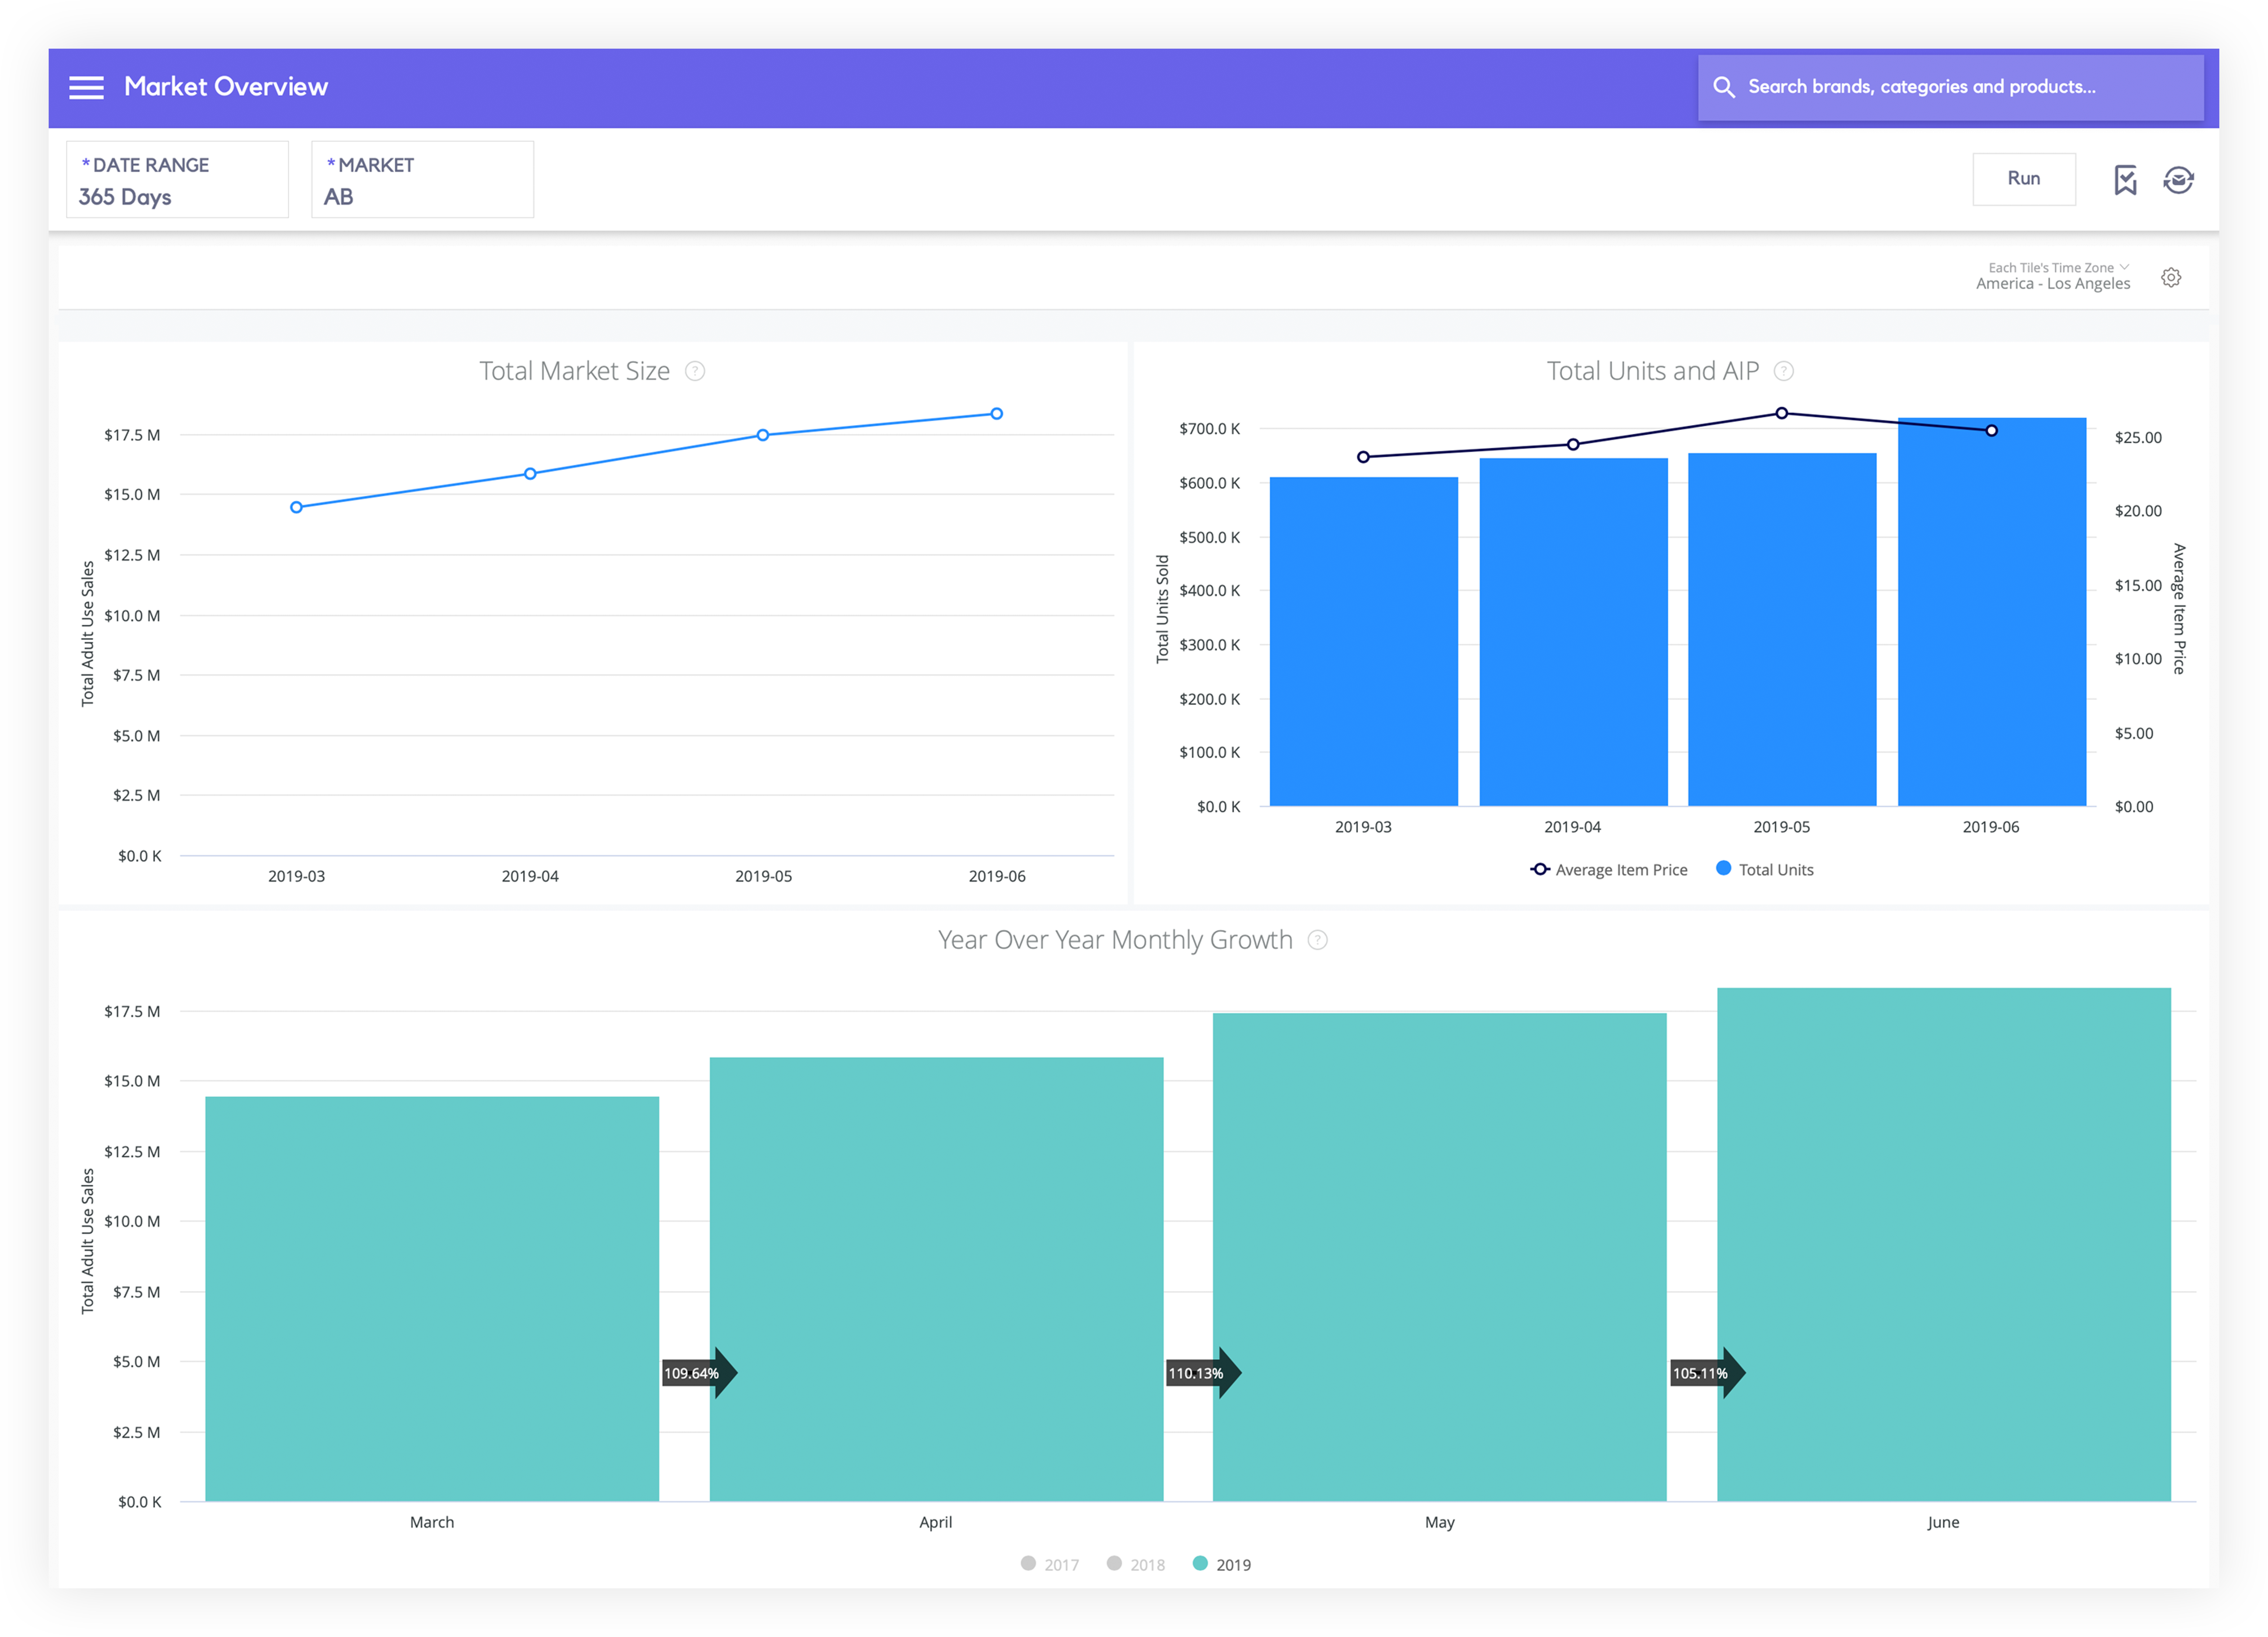Open the Date Range filter

pos(177,180)
